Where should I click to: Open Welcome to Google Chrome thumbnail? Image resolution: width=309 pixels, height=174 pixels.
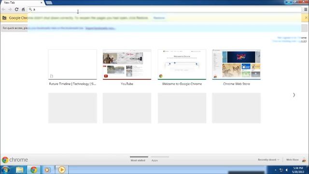coord(182,64)
